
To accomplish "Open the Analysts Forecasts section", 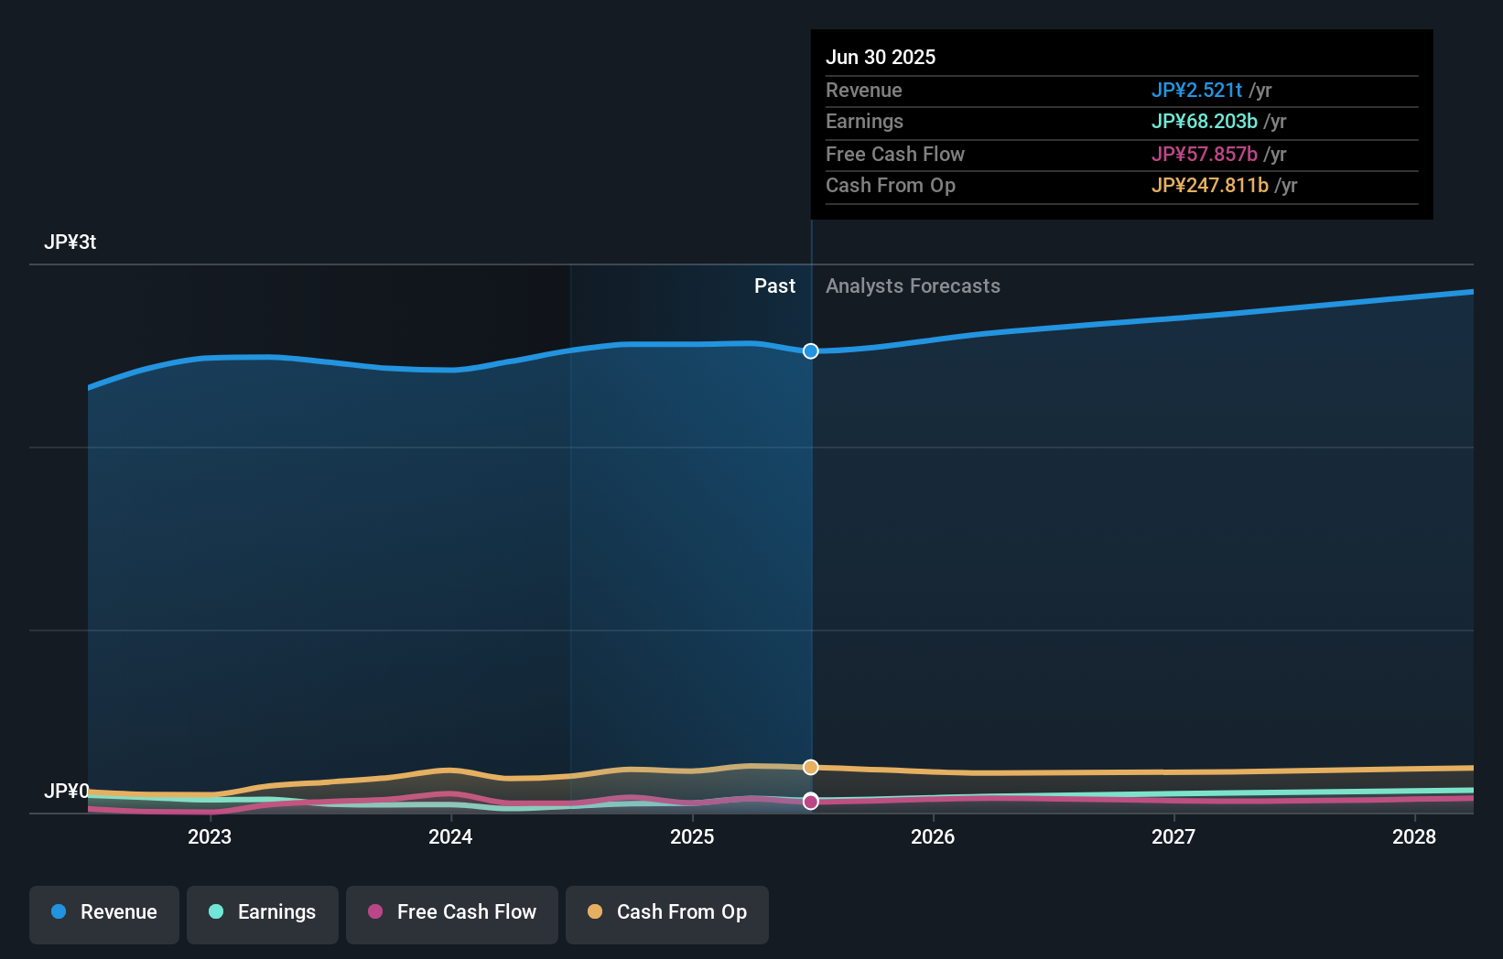I will pos(913,286).
